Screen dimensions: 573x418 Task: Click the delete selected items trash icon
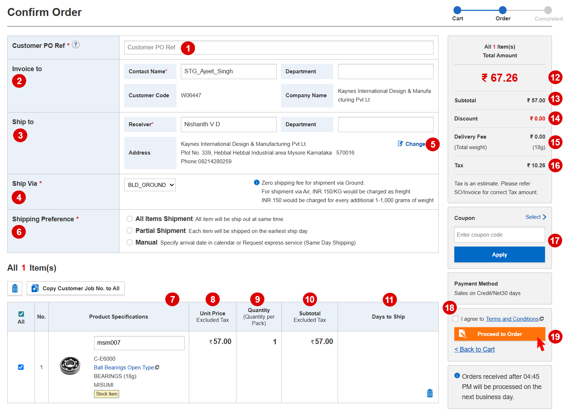coord(15,288)
